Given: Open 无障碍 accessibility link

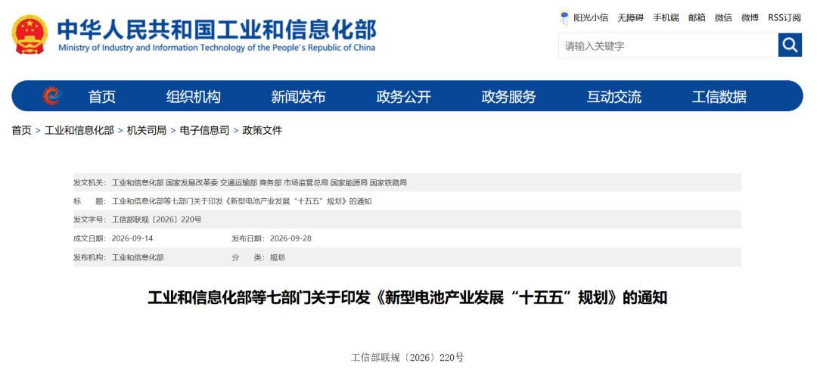Looking at the screenshot, I should coord(630,17).
